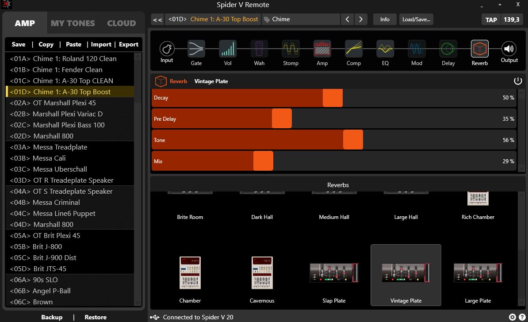Click the USB connection status icon
The height and width of the screenshot is (322, 528).
[155, 317]
